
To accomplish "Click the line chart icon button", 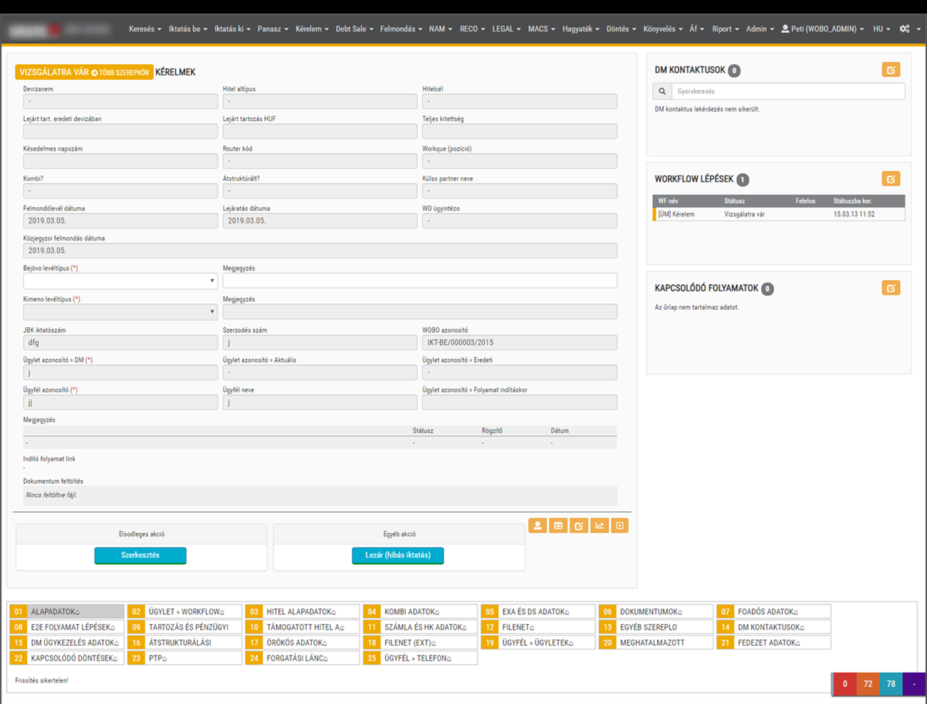I will click(599, 526).
